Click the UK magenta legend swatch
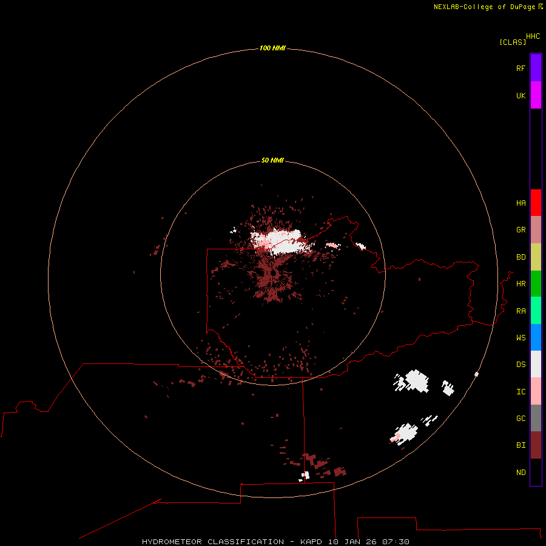The height and width of the screenshot is (546, 546). [x=536, y=95]
